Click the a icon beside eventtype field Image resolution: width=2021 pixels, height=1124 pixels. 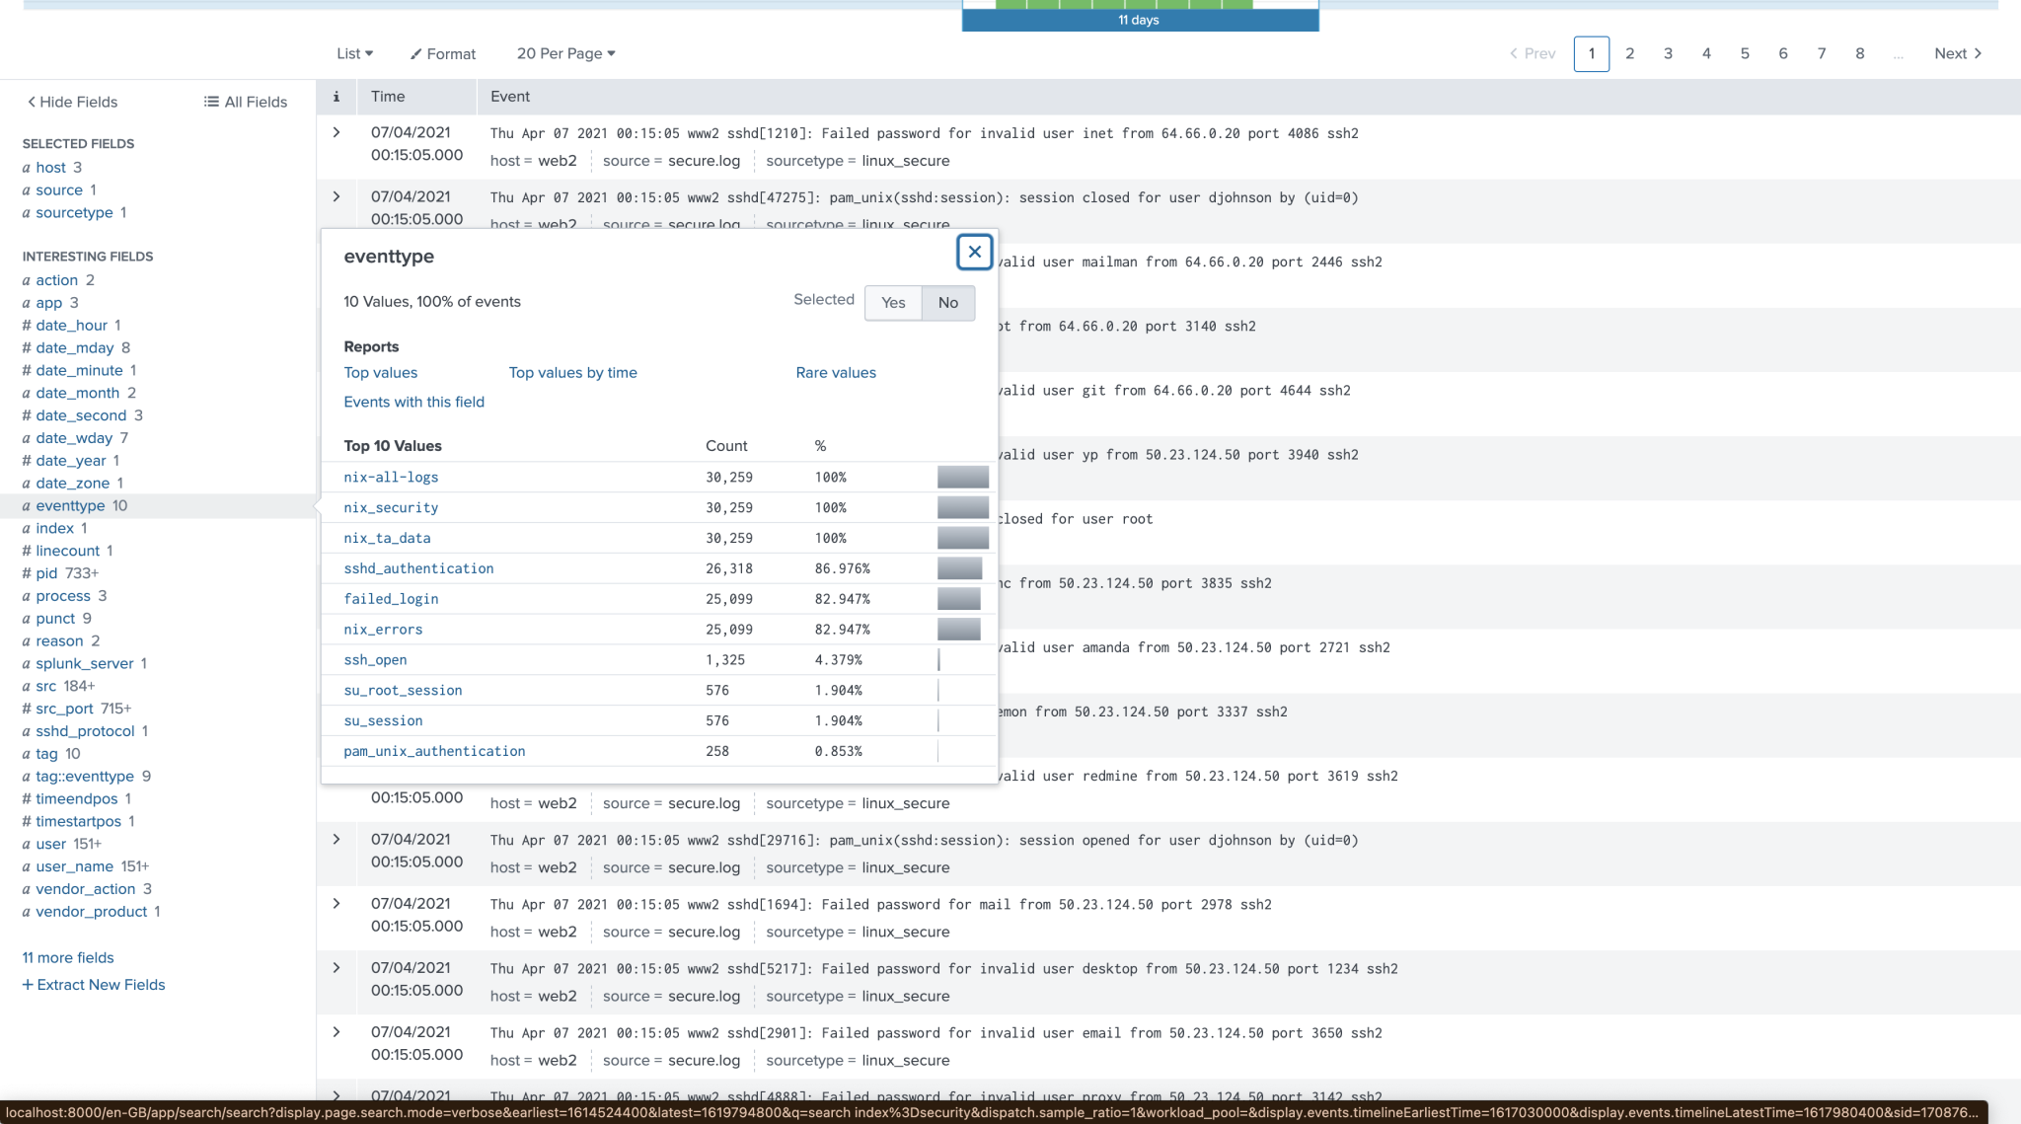coord(27,505)
